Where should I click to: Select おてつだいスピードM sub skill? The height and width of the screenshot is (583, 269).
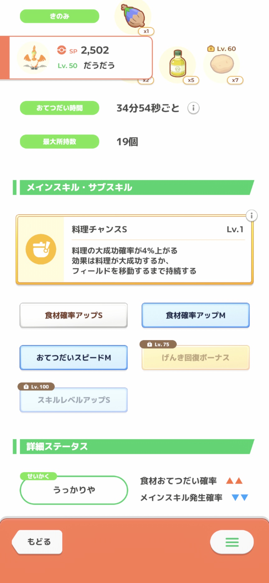pyautogui.click(x=74, y=358)
